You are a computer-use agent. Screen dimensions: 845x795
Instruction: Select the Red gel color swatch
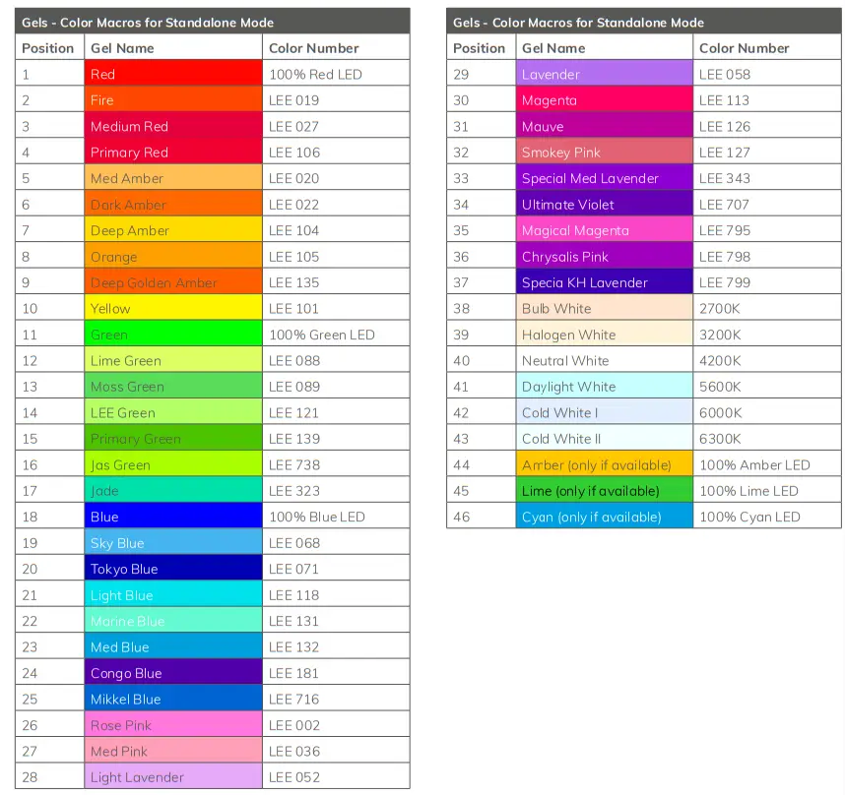(173, 74)
